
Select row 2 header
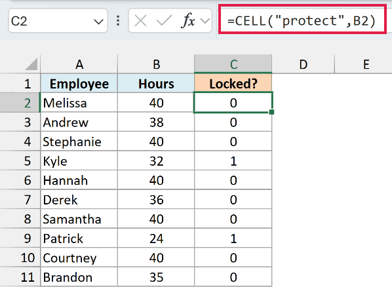coord(20,103)
